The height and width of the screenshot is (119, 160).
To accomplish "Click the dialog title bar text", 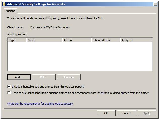I will (36, 4).
